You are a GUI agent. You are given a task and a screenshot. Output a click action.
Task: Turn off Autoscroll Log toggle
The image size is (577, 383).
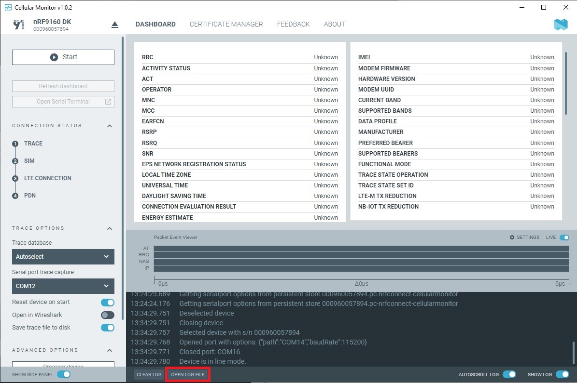(509, 374)
